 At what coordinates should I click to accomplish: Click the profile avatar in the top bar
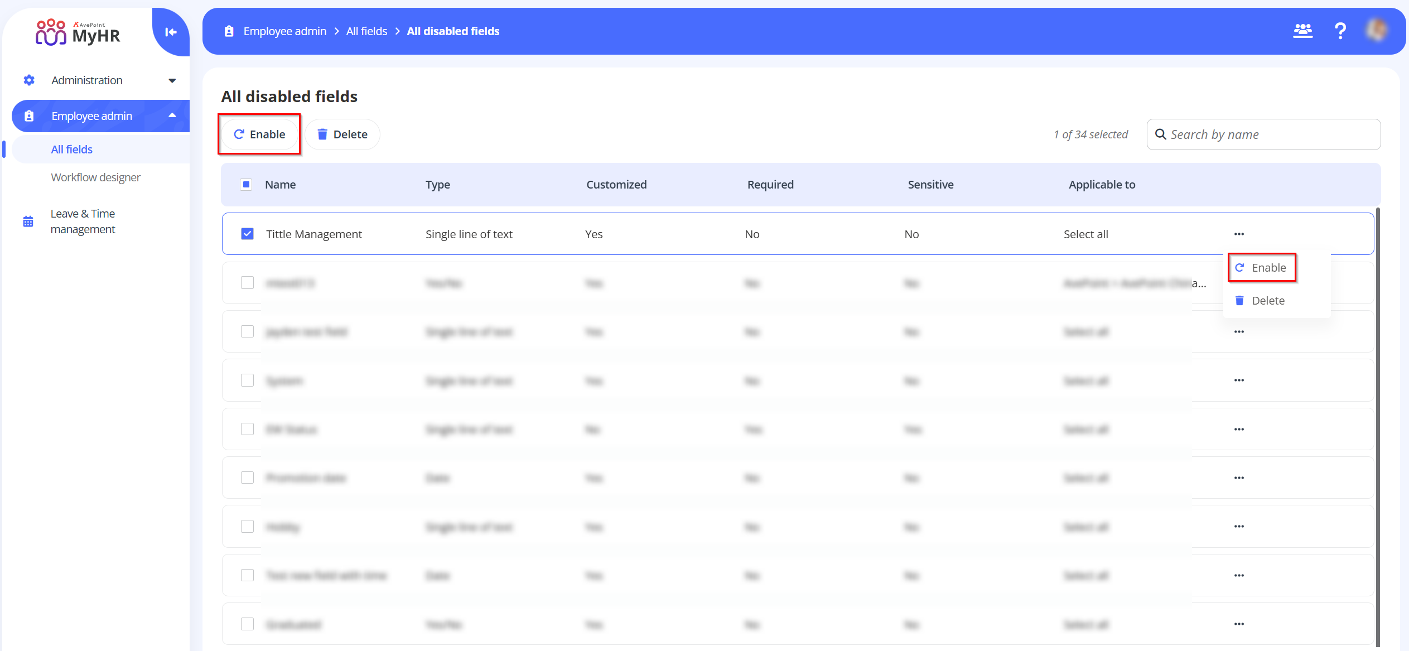[x=1377, y=31]
